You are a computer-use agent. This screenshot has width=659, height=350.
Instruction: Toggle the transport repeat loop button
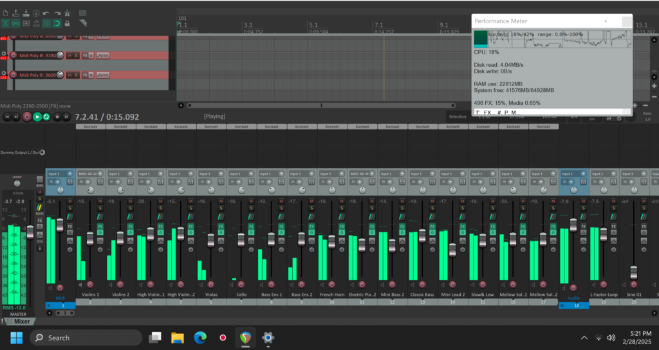[x=46, y=117]
